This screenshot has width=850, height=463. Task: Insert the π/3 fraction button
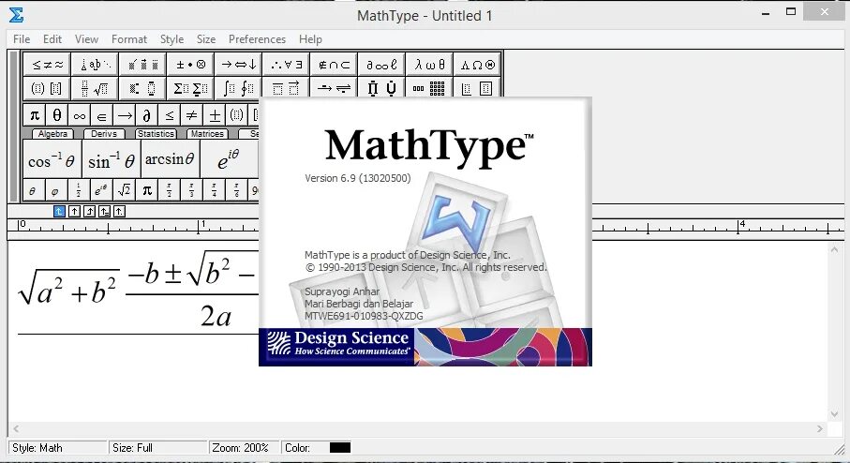191,190
